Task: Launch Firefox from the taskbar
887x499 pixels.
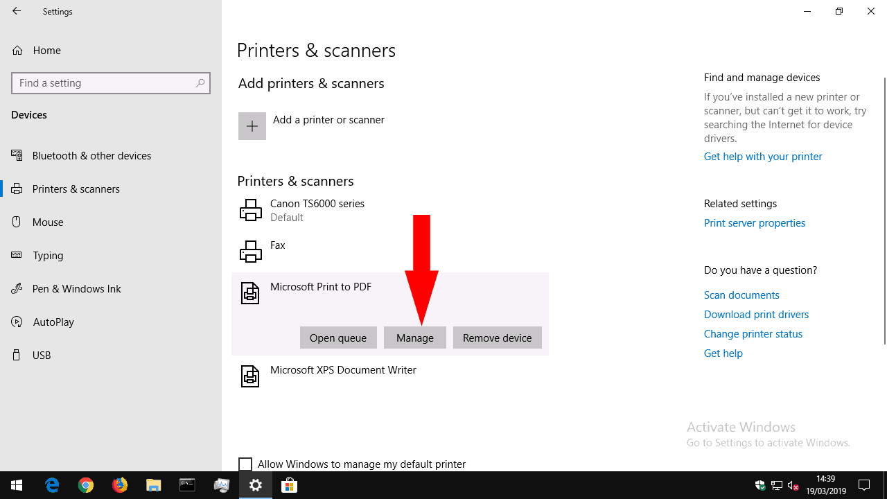Action: (120, 485)
